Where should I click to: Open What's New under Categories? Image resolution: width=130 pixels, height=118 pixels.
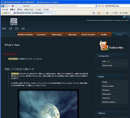(x=107, y=65)
